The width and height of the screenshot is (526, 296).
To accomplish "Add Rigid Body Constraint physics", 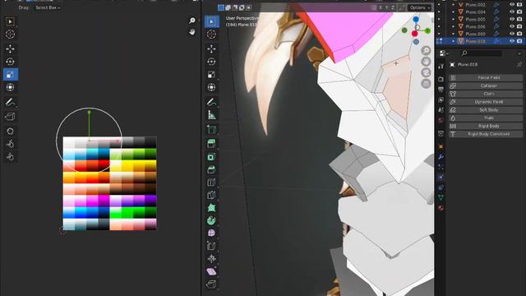I will (486, 134).
